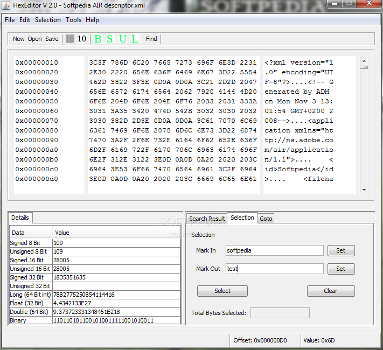Click the Mark In input field
The image size is (383, 350).
point(275,250)
